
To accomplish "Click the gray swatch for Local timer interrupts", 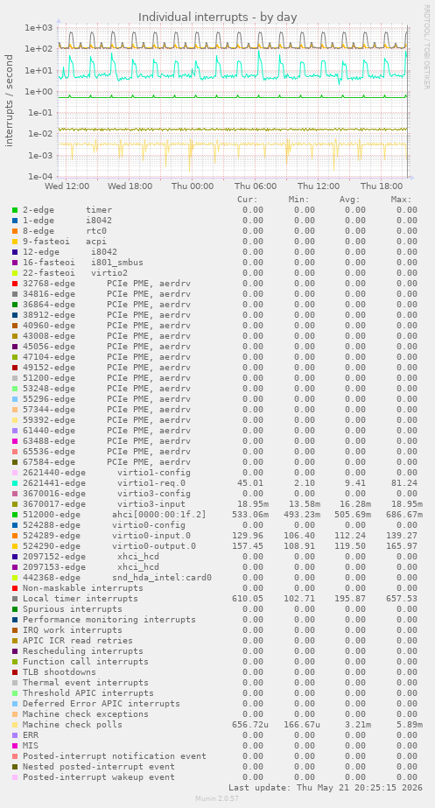I will tap(15, 599).
